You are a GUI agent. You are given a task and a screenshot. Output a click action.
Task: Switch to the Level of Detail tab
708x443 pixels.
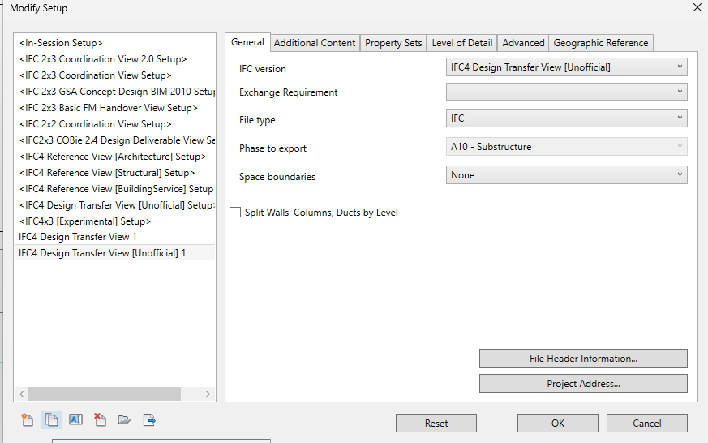pos(462,43)
